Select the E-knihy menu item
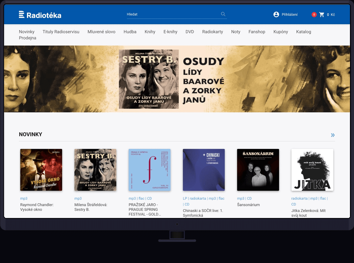Viewport: 354px width, 263px height. (x=170, y=32)
